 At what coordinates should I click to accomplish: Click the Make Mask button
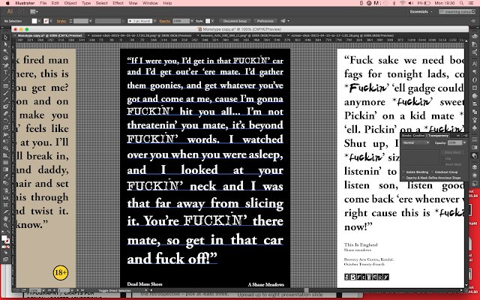pos(452,152)
